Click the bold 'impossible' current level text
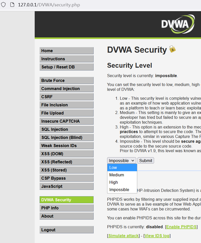This screenshot has height=243, width=201. pos(166,76)
